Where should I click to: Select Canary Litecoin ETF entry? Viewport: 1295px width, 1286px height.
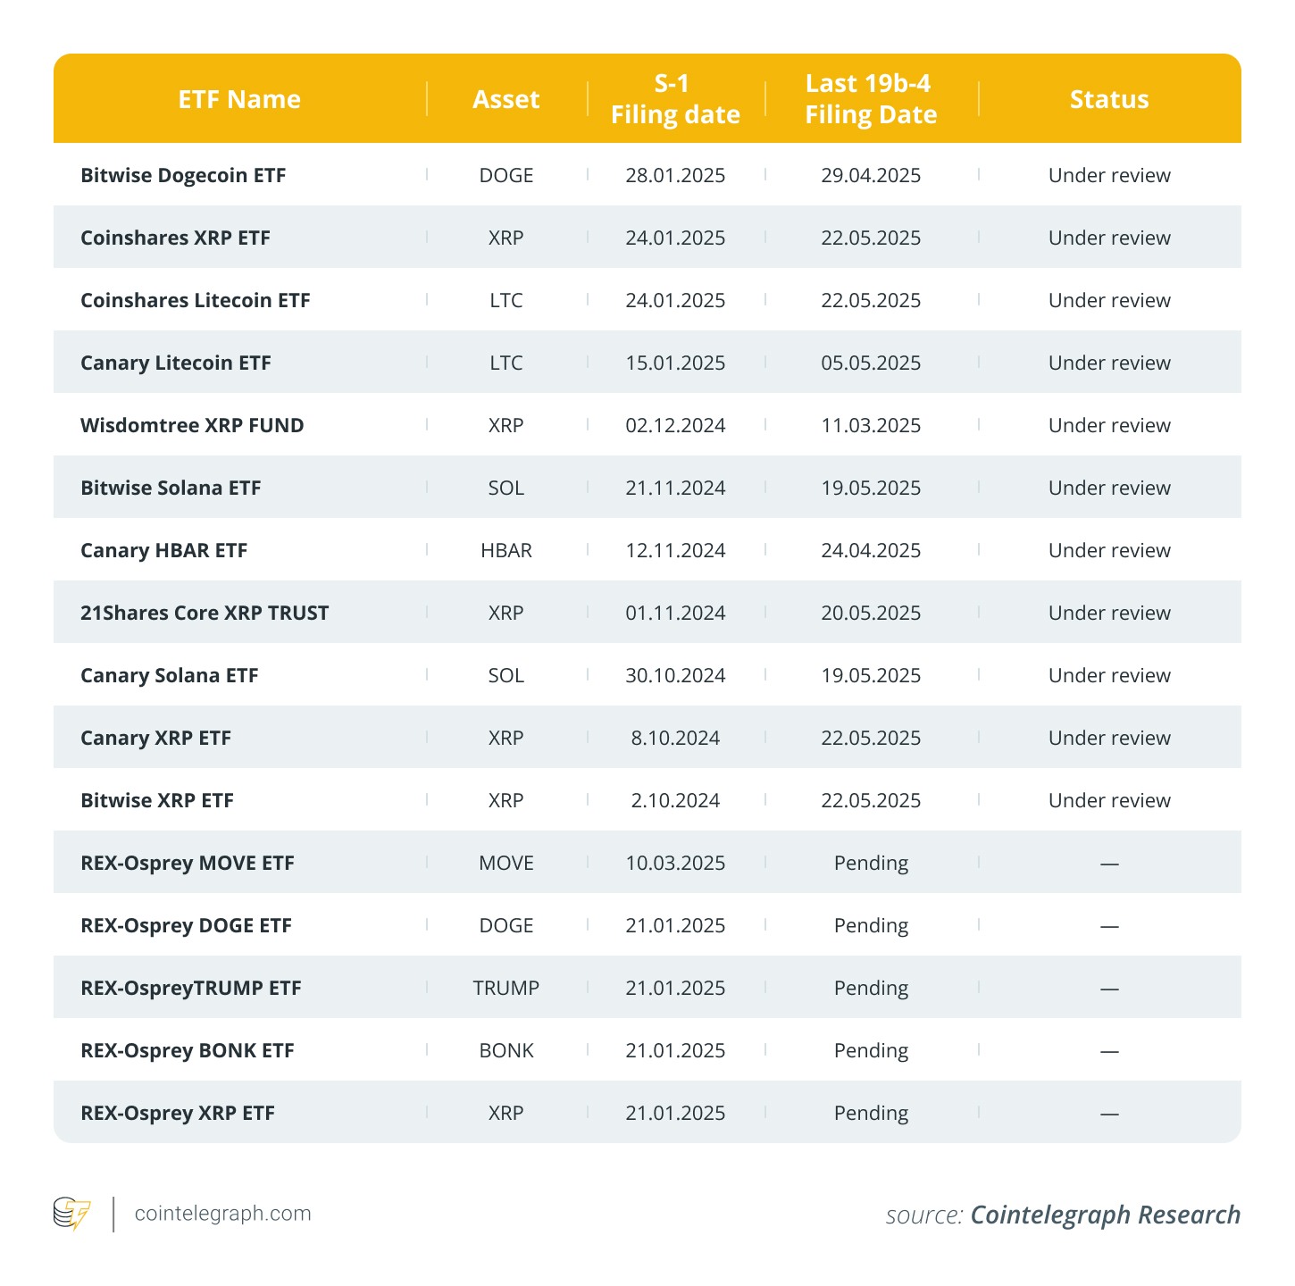tap(176, 363)
